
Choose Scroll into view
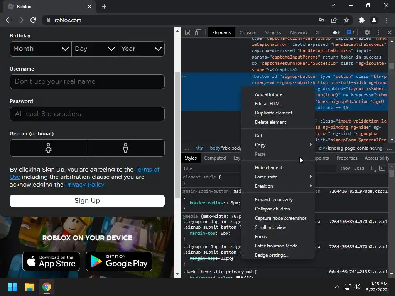click(278, 227)
